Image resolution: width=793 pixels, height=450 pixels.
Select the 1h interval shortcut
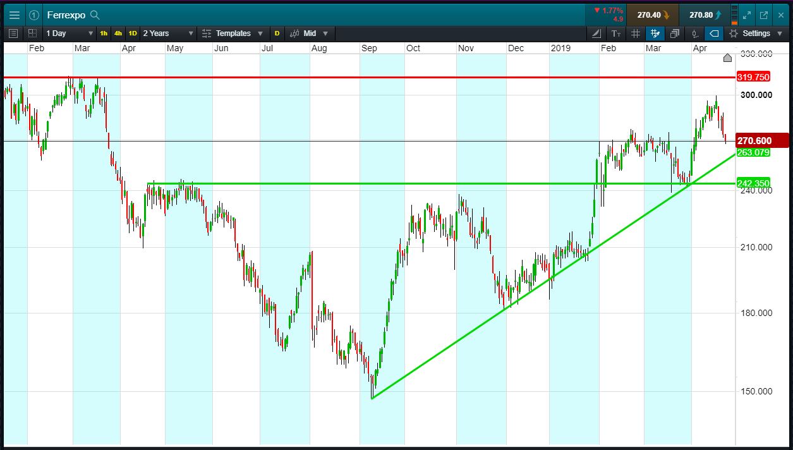104,33
